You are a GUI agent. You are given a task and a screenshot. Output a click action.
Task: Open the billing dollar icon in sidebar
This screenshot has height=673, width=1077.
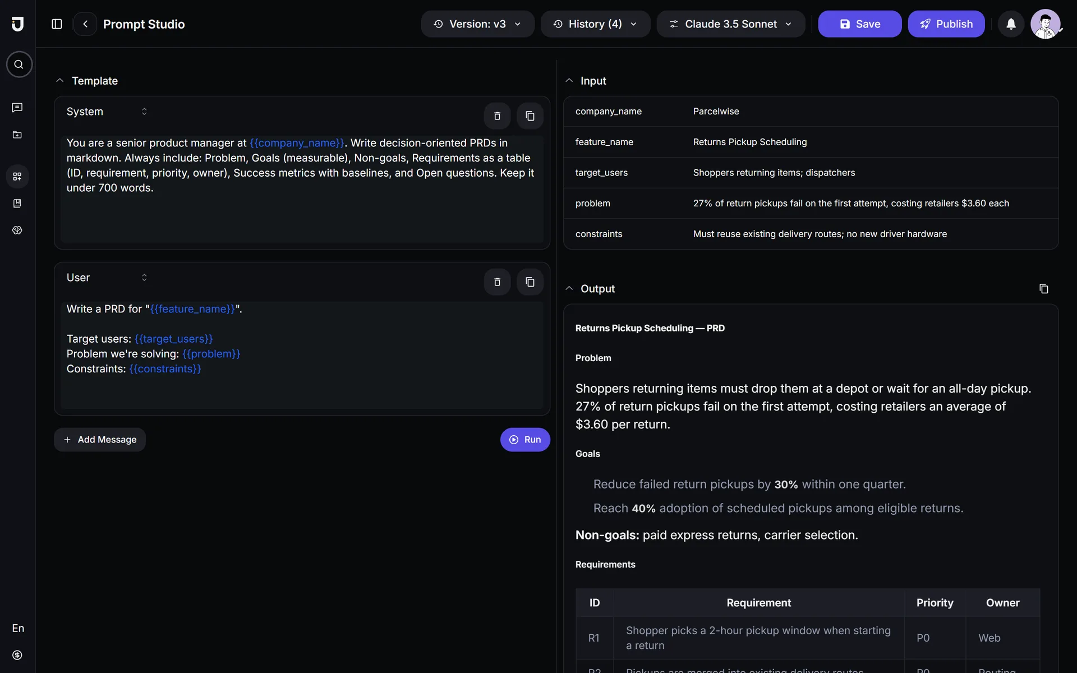click(x=17, y=655)
